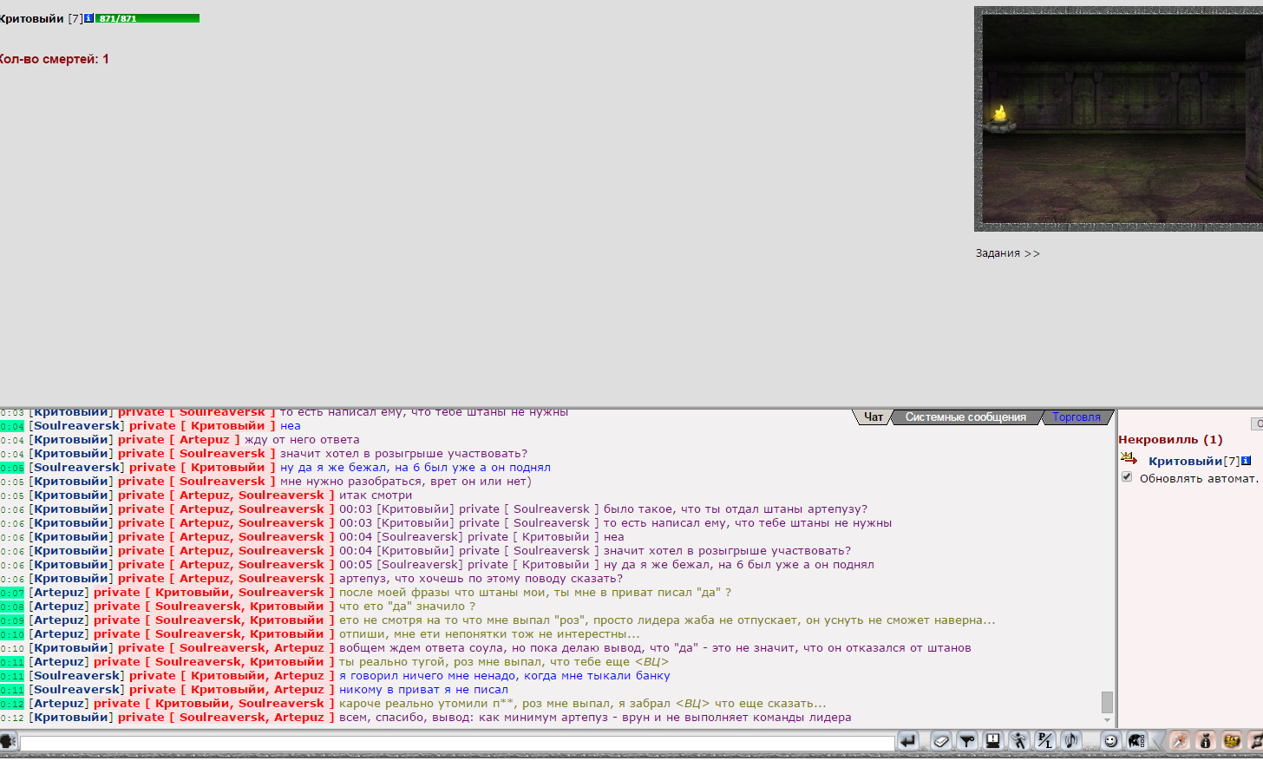Click message 'никому в приват я не писал'

pyautogui.click(x=423, y=690)
